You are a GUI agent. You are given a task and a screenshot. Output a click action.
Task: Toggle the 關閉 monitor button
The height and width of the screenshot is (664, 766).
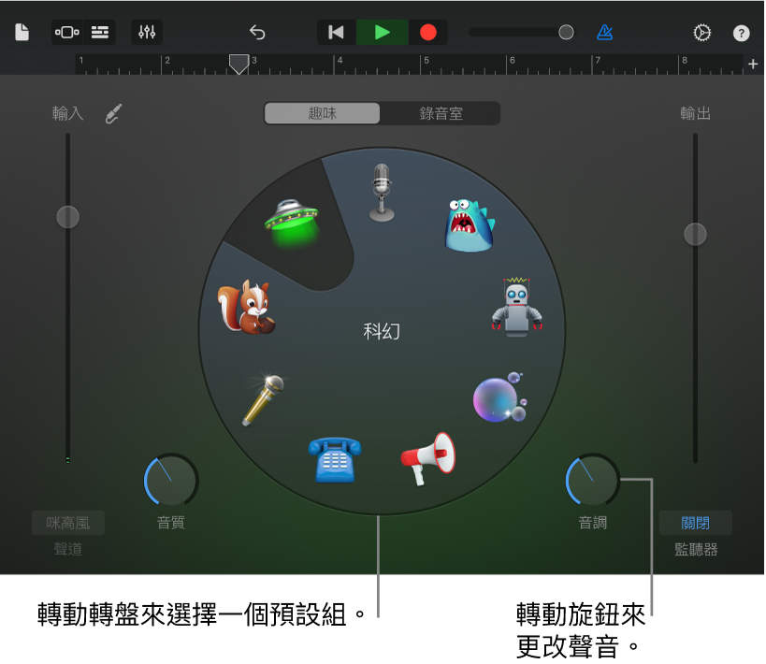[x=695, y=523]
